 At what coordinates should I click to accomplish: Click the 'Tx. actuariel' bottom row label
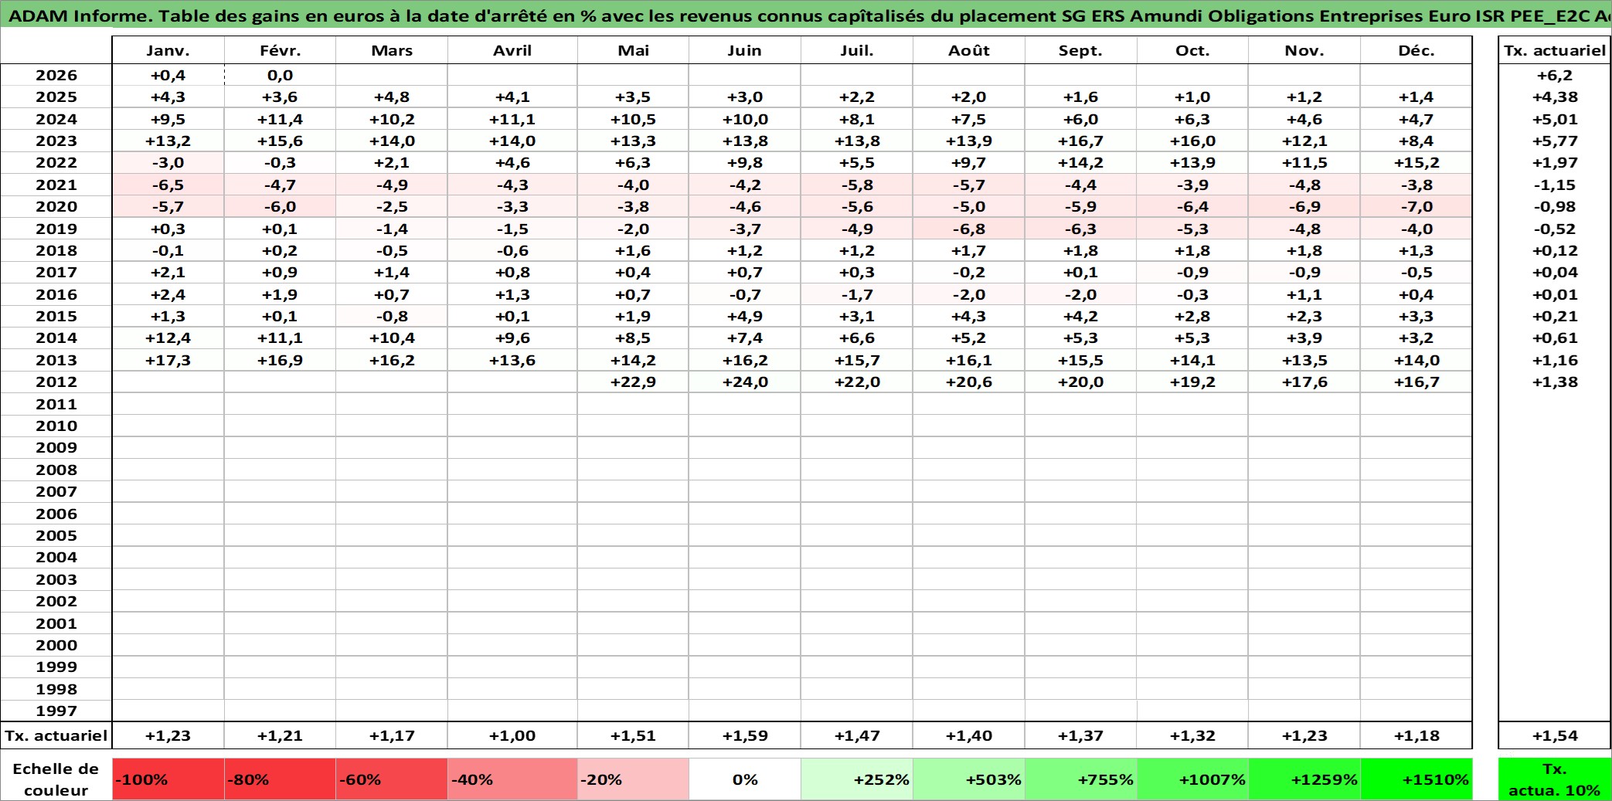pyautogui.click(x=56, y=735)
